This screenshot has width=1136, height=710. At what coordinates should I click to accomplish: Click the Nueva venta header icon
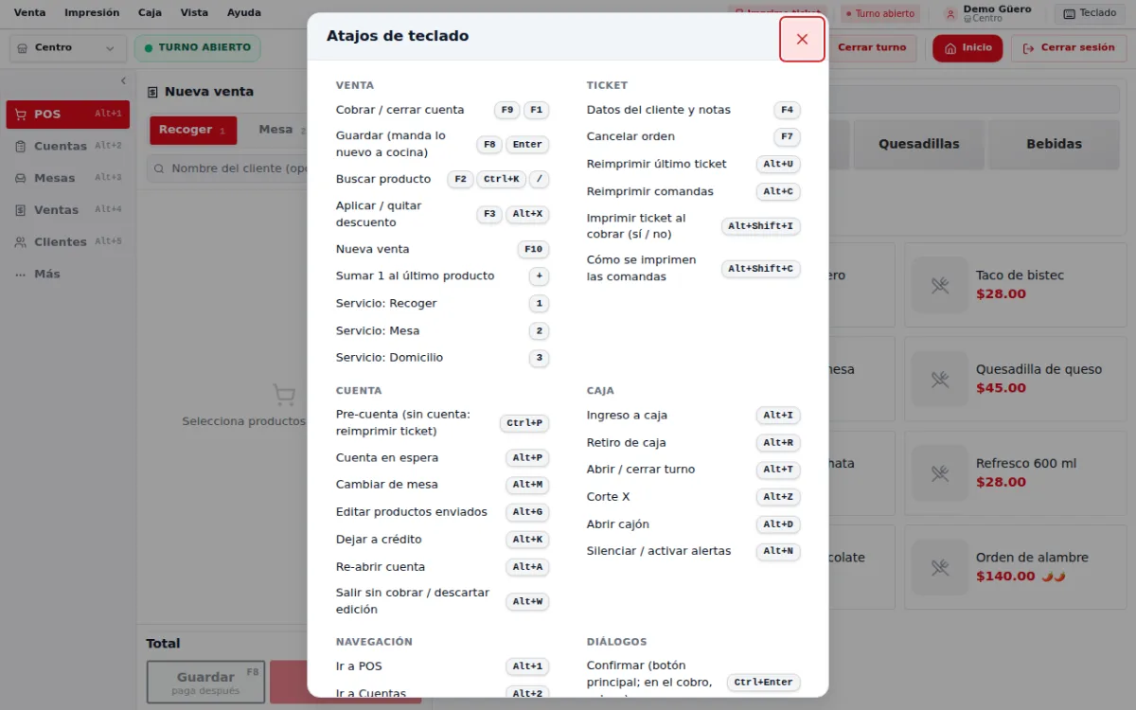click(152, 92)
